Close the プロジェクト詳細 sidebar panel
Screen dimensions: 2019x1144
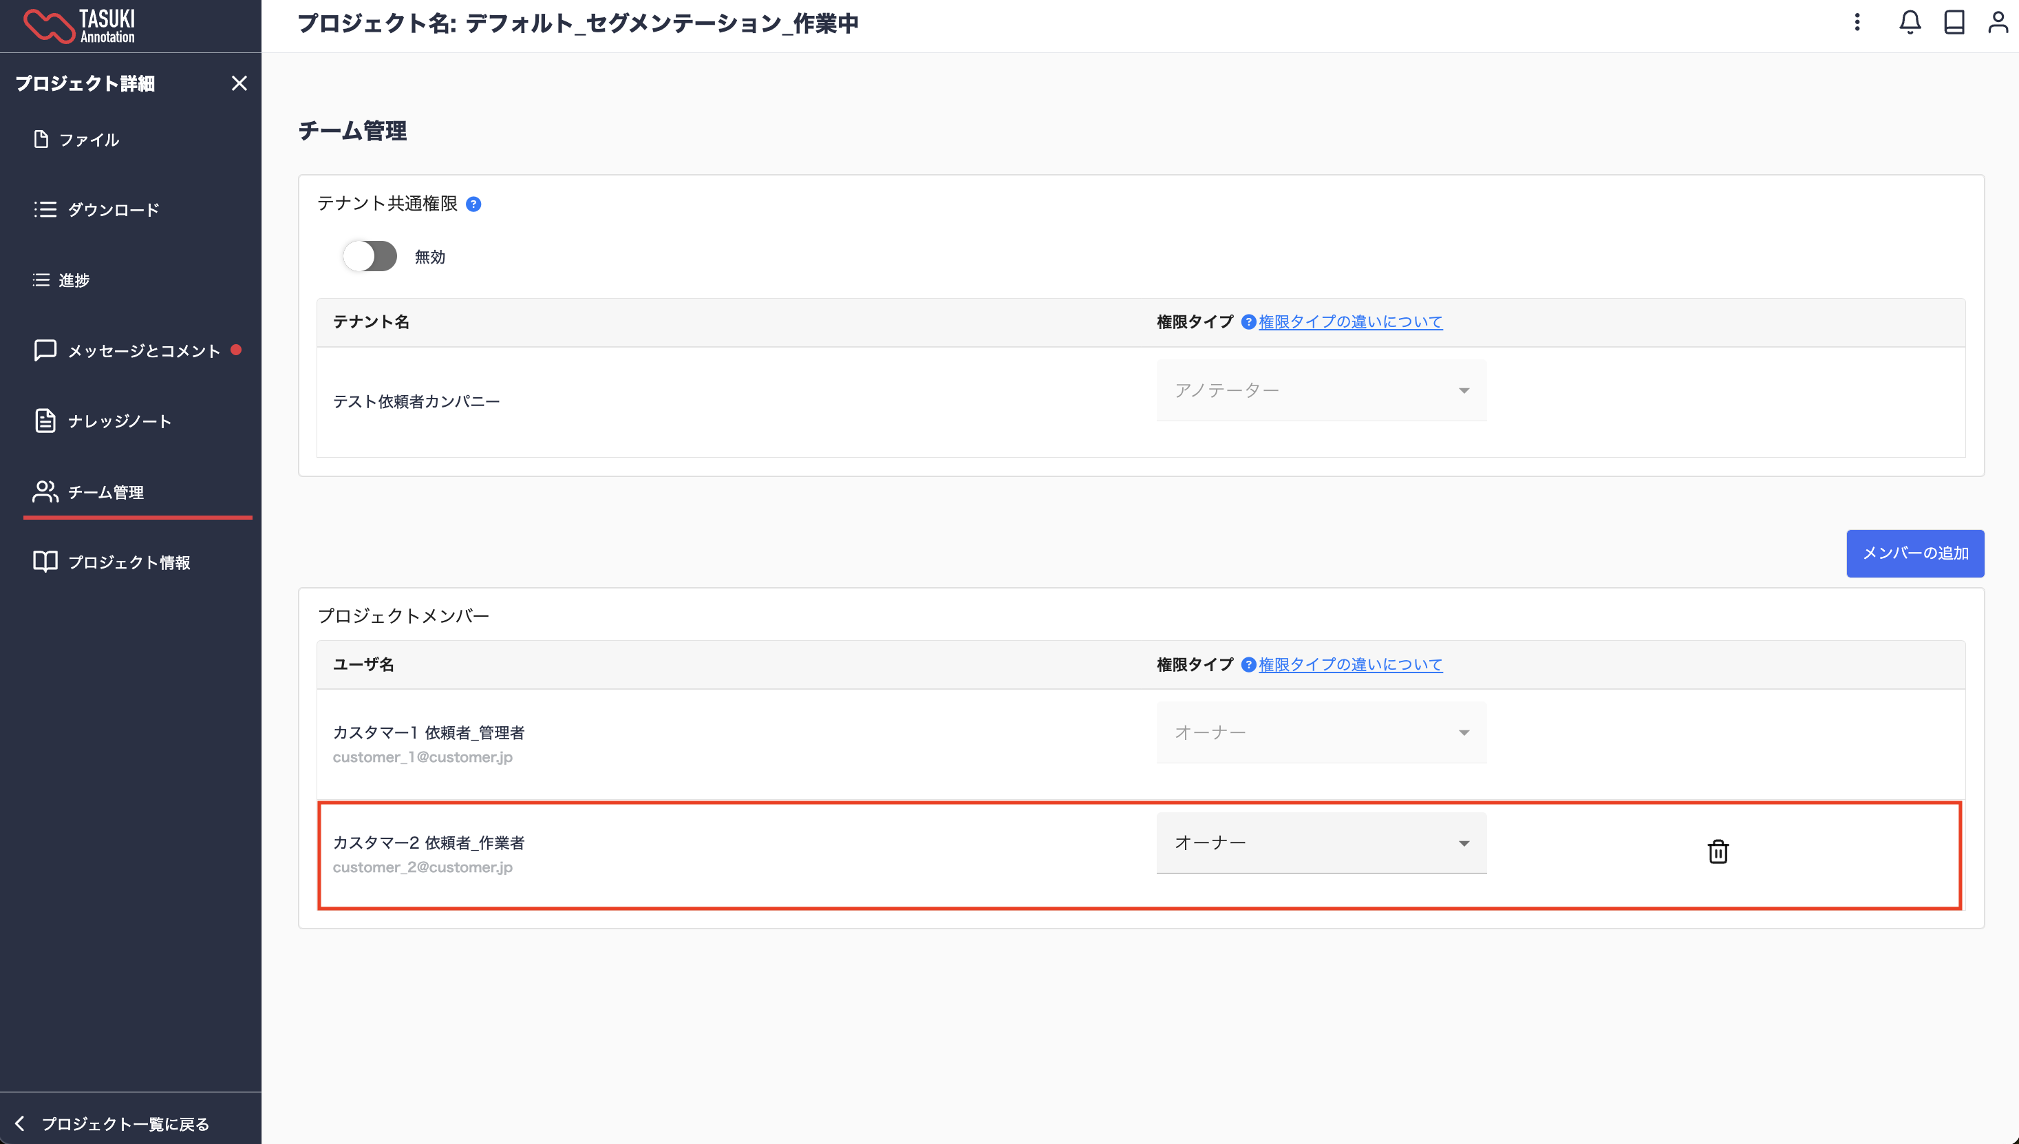point(239,83)
